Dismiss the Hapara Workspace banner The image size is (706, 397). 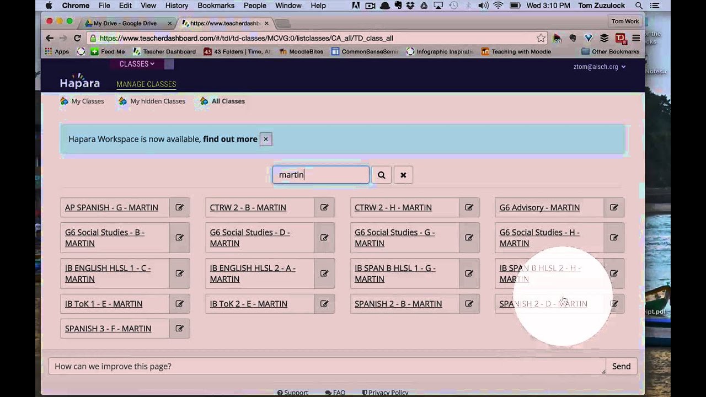265,139
